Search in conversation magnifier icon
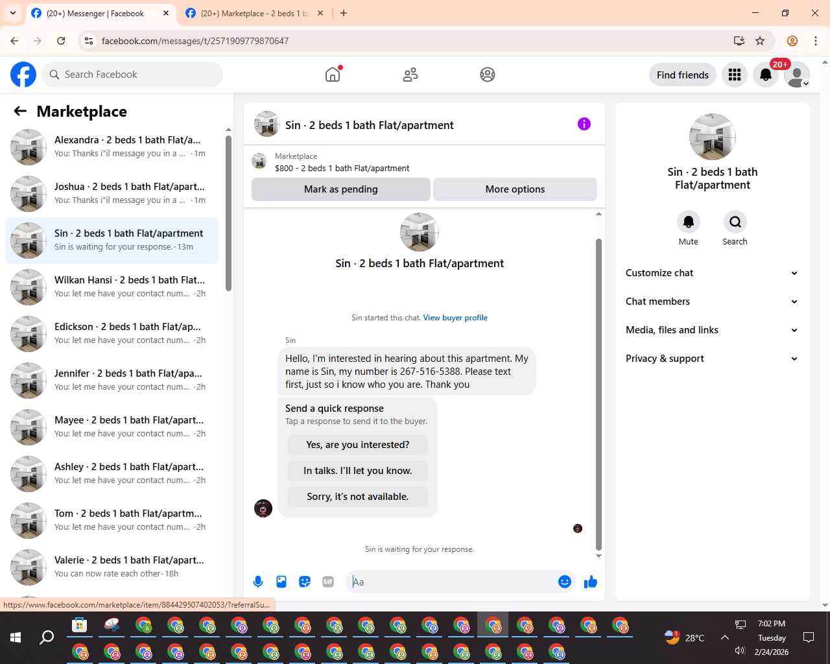 pyautogui.click(x=735, y=222)
